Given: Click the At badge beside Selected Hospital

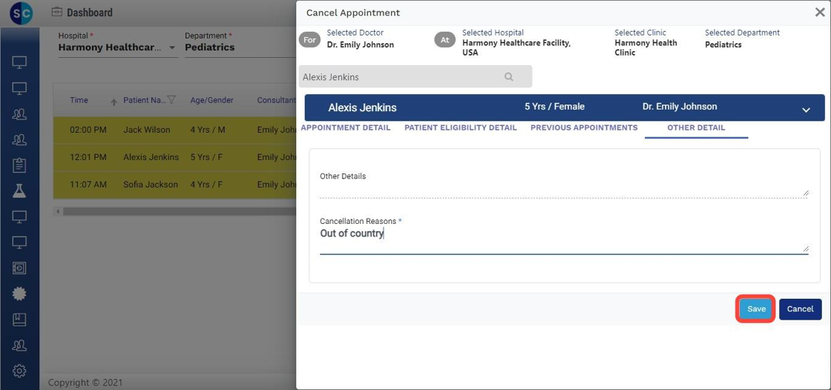Looking at the screenshot, I should click(x=444, y=40).
